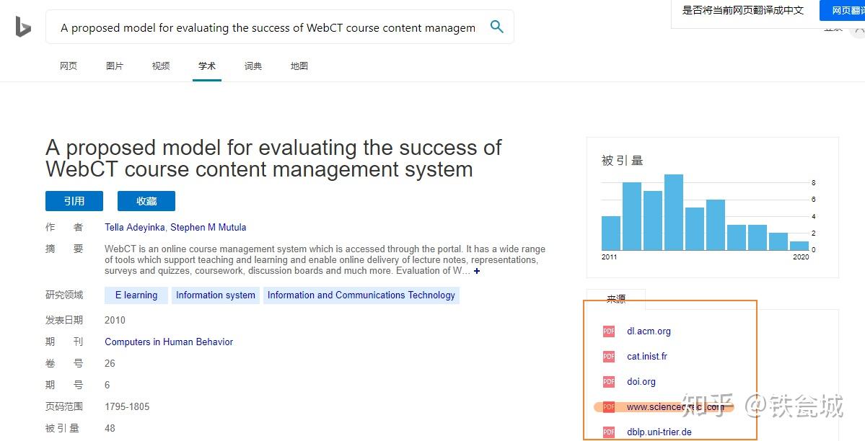Screen dimensions: 865x441
Task: Open the doi.org PDF icon
Action: tap(608, 381)
